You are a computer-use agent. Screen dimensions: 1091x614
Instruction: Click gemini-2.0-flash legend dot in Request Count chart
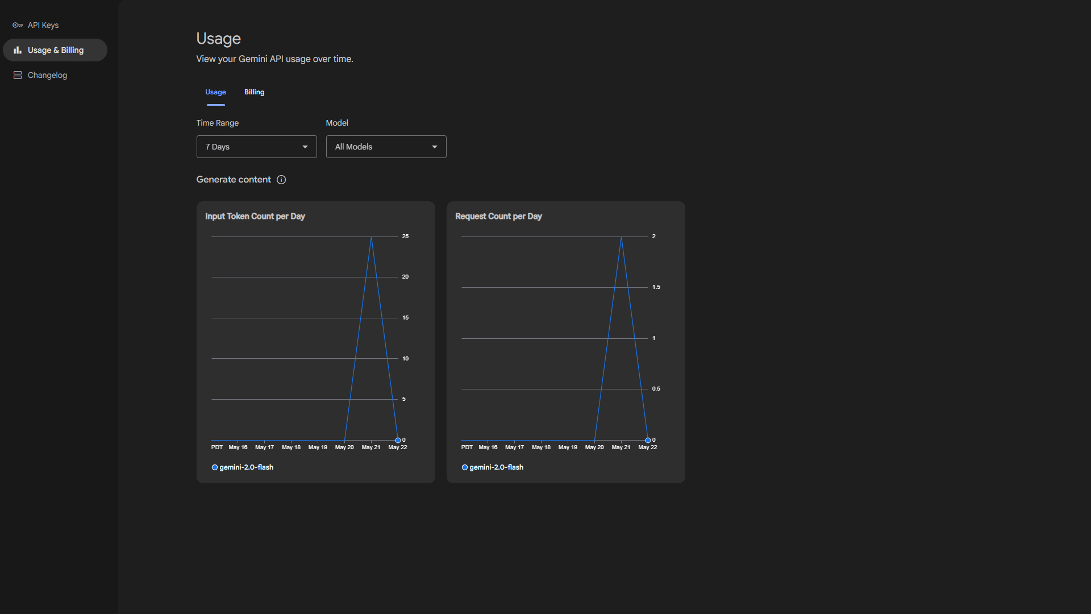(x=465, y=467)
